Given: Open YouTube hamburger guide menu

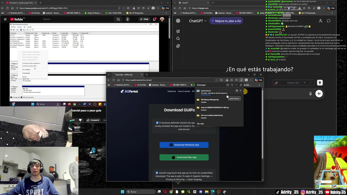Looking at the screenshot, I should (5, 19).
